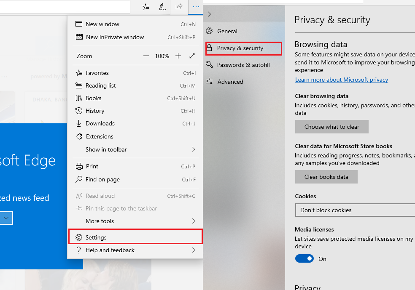Collapse the settings pane with the chevron
Screen dimensions: 415x290
pos(209,14)
